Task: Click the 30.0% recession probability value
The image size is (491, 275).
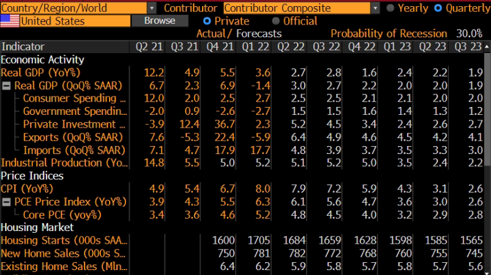Action: 469,34
